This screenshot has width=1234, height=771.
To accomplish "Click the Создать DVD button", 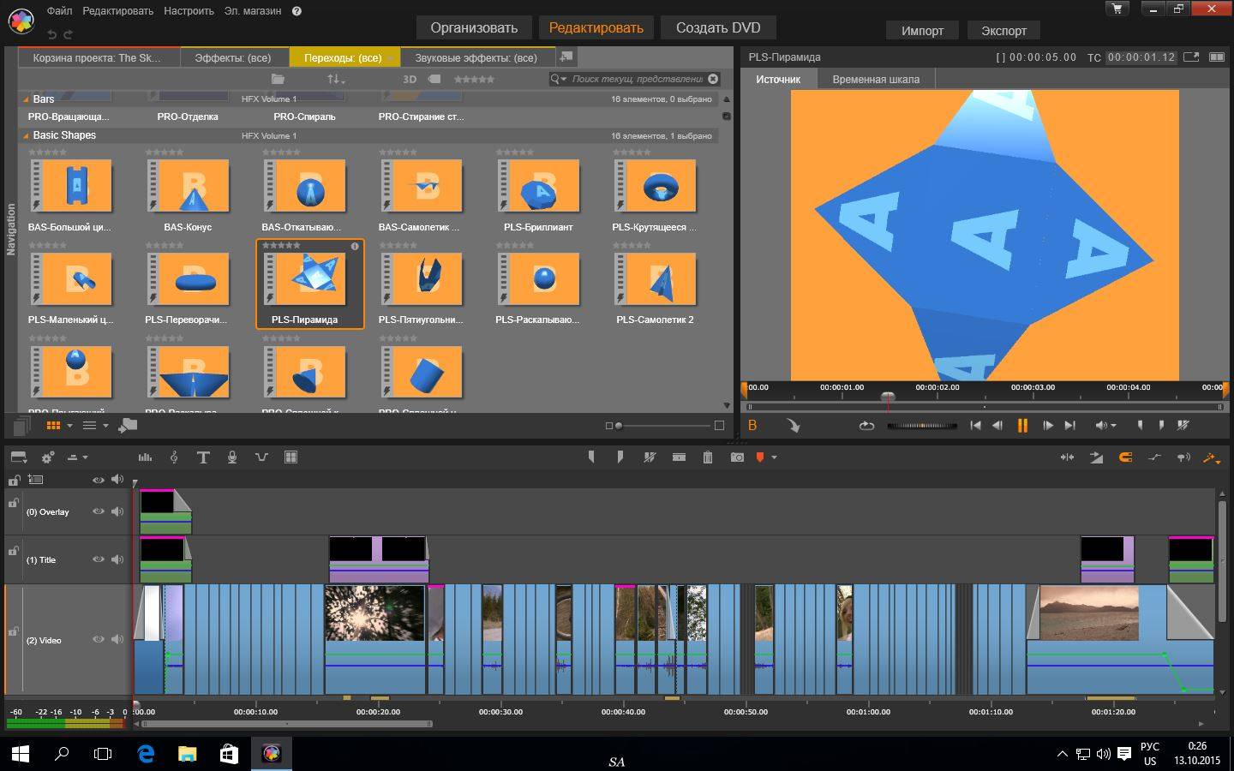I will pos(718,27).
